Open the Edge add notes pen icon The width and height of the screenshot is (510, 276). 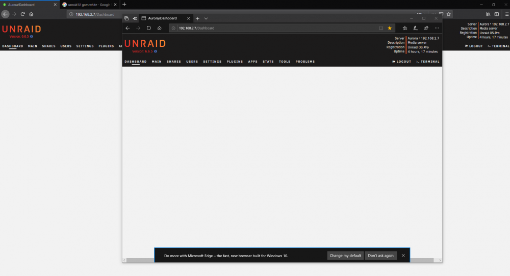(415, 28)
